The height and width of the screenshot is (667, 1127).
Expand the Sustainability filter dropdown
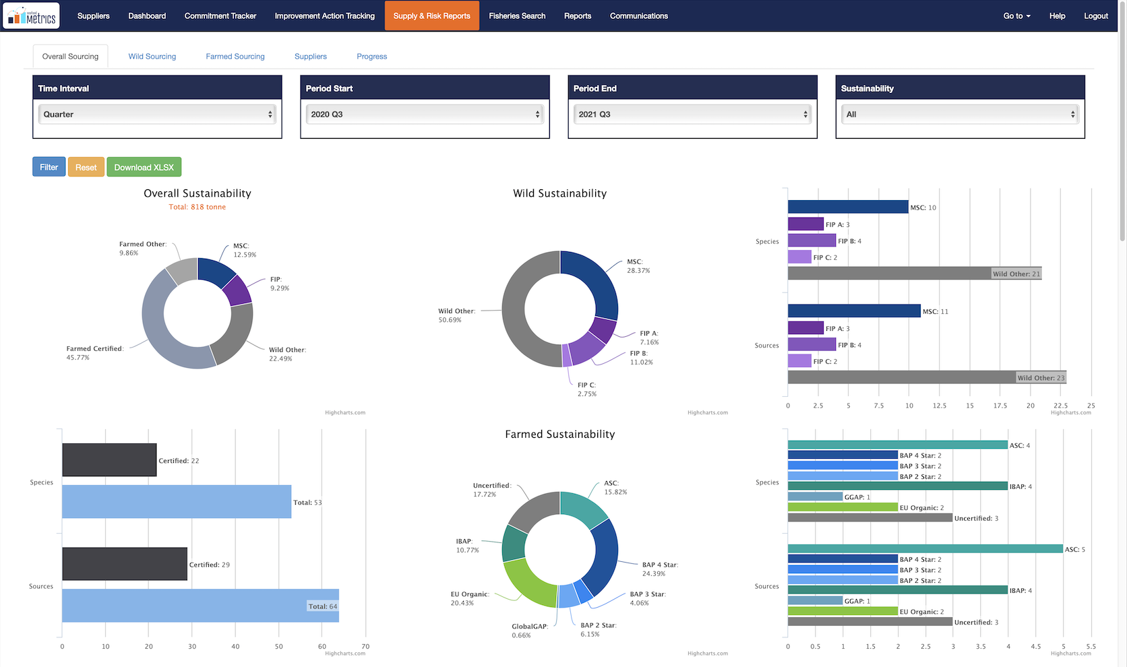tap(960, 115)
